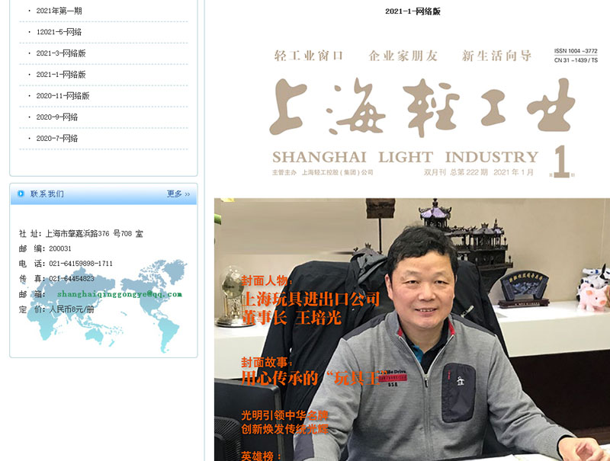Open the 12021-5-网络 issue link

pos(59,32)
